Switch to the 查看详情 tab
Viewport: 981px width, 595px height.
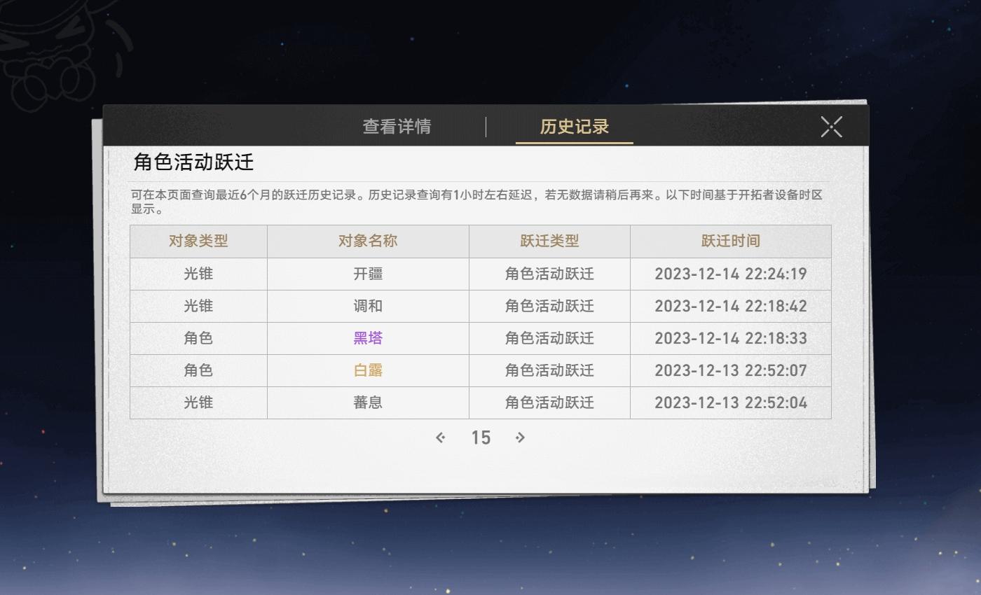pyautogui.click(x=397, y=127)
